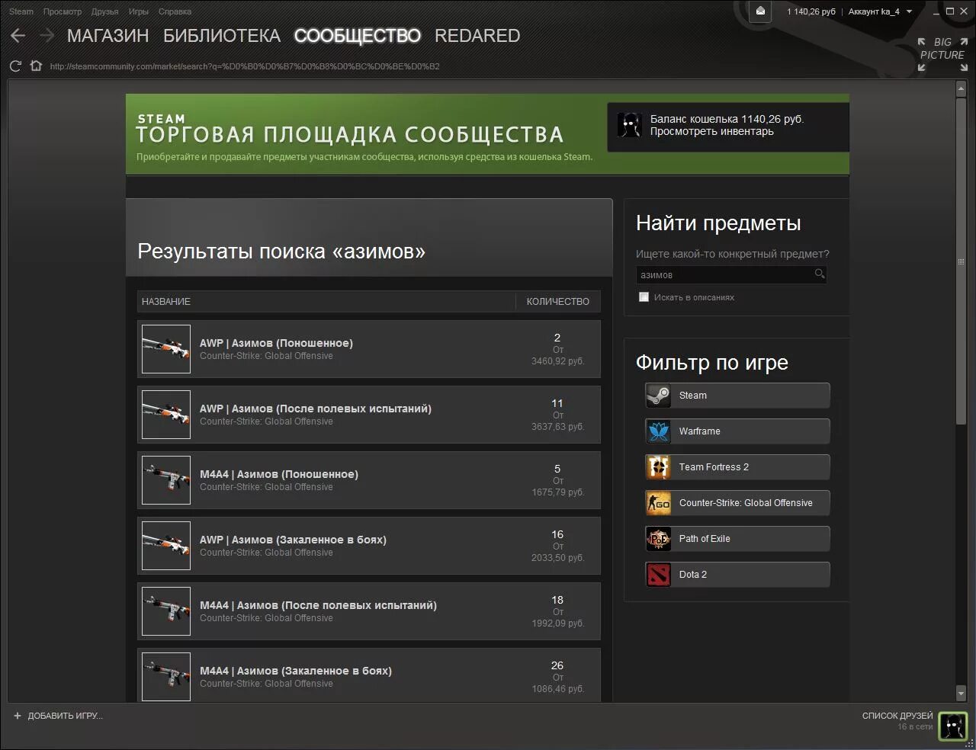Filter by Steam game button
976x750 pixels.
click(x=737, y=396)
